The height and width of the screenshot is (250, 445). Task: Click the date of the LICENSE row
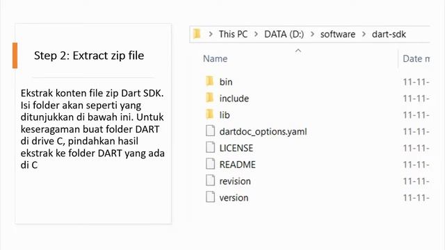coord(416,148)
